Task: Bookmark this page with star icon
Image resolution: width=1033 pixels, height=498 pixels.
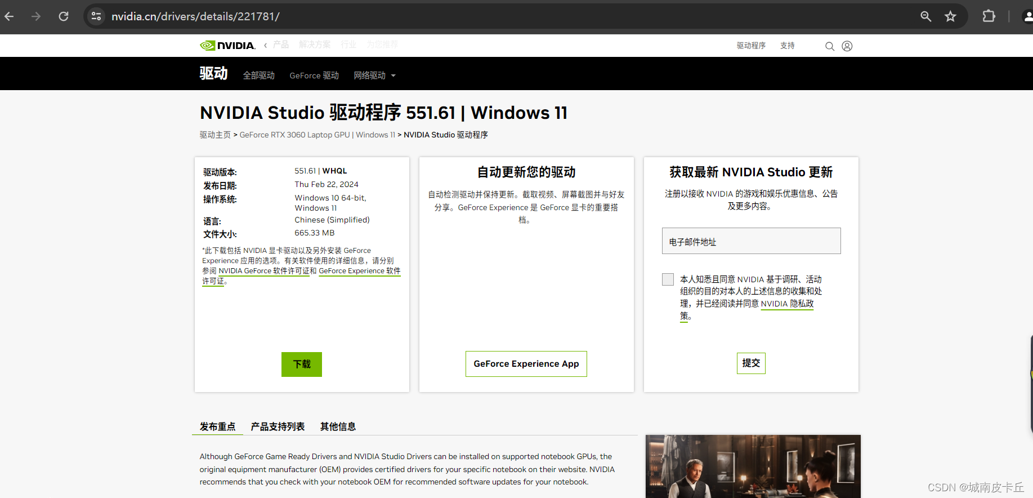Action: [951, 16]
